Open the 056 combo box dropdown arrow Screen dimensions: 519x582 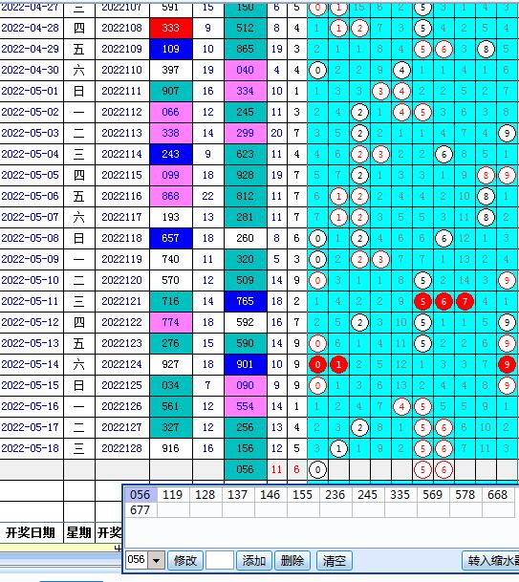pos(157,560)
